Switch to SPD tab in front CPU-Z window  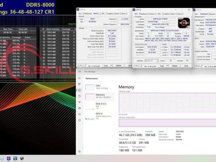159,14
